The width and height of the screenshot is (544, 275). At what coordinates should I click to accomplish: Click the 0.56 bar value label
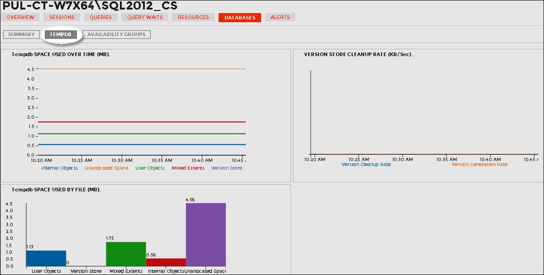[x=151, y=255]
